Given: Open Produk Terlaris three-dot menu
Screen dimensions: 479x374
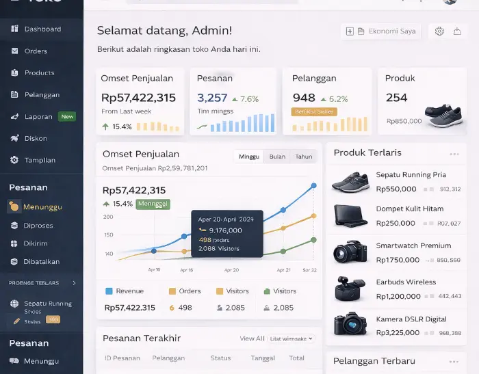Looking at the screenshot, I should 454,154.
